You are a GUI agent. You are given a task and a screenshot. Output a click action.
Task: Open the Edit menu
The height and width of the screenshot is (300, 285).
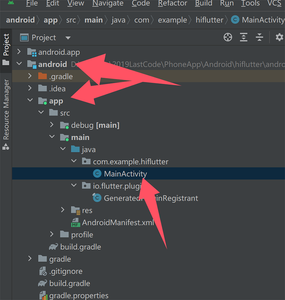(x=53, y=3)
